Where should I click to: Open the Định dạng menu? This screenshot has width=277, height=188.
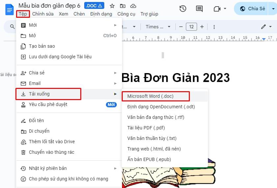click(101, 14)
